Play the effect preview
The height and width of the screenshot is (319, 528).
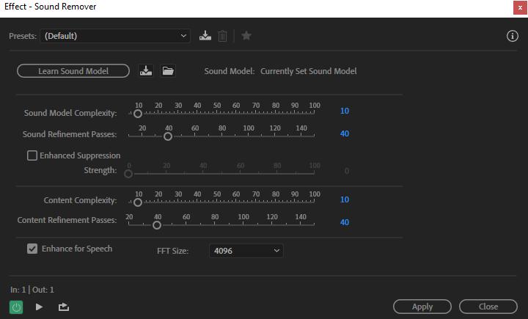39,307
